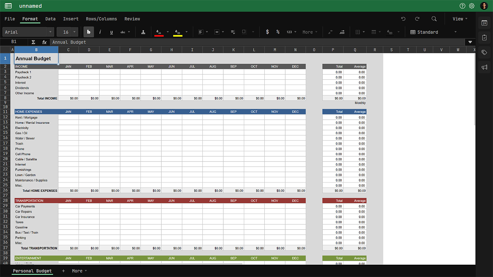
Task: Click the sum sigma icon
Action: coord(33,42)
